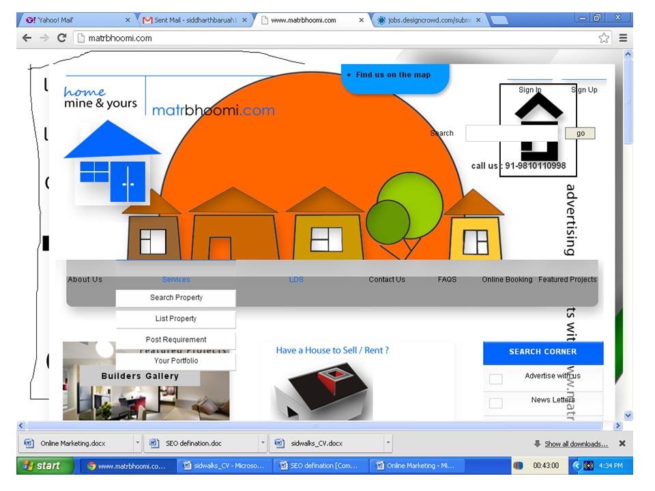Close the www.matrbhoomi.com tab
This screenshot has height=491, width=655.
(x=362, y=20)
